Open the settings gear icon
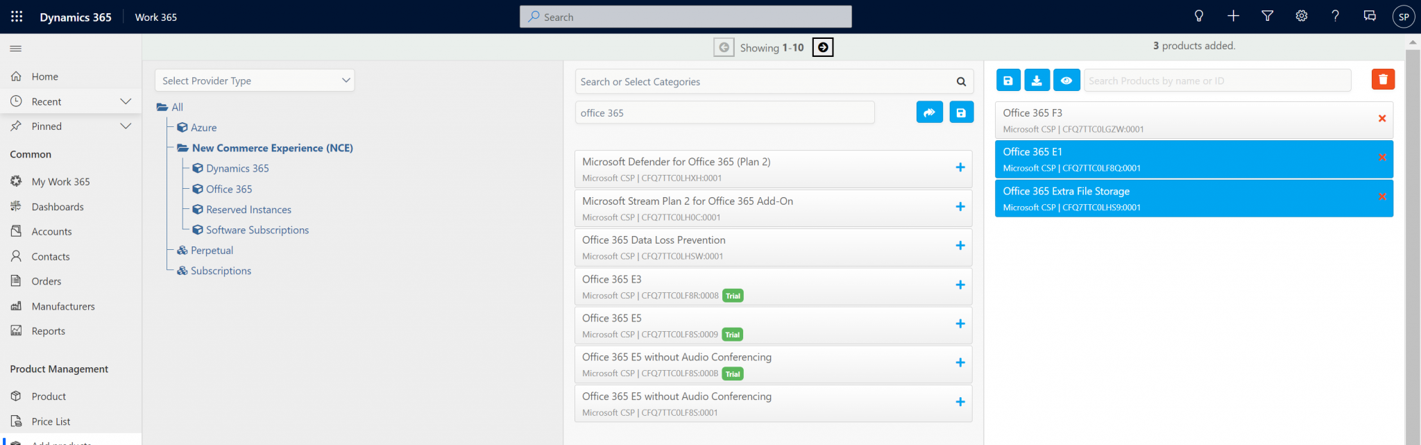 coord(1302,17)
